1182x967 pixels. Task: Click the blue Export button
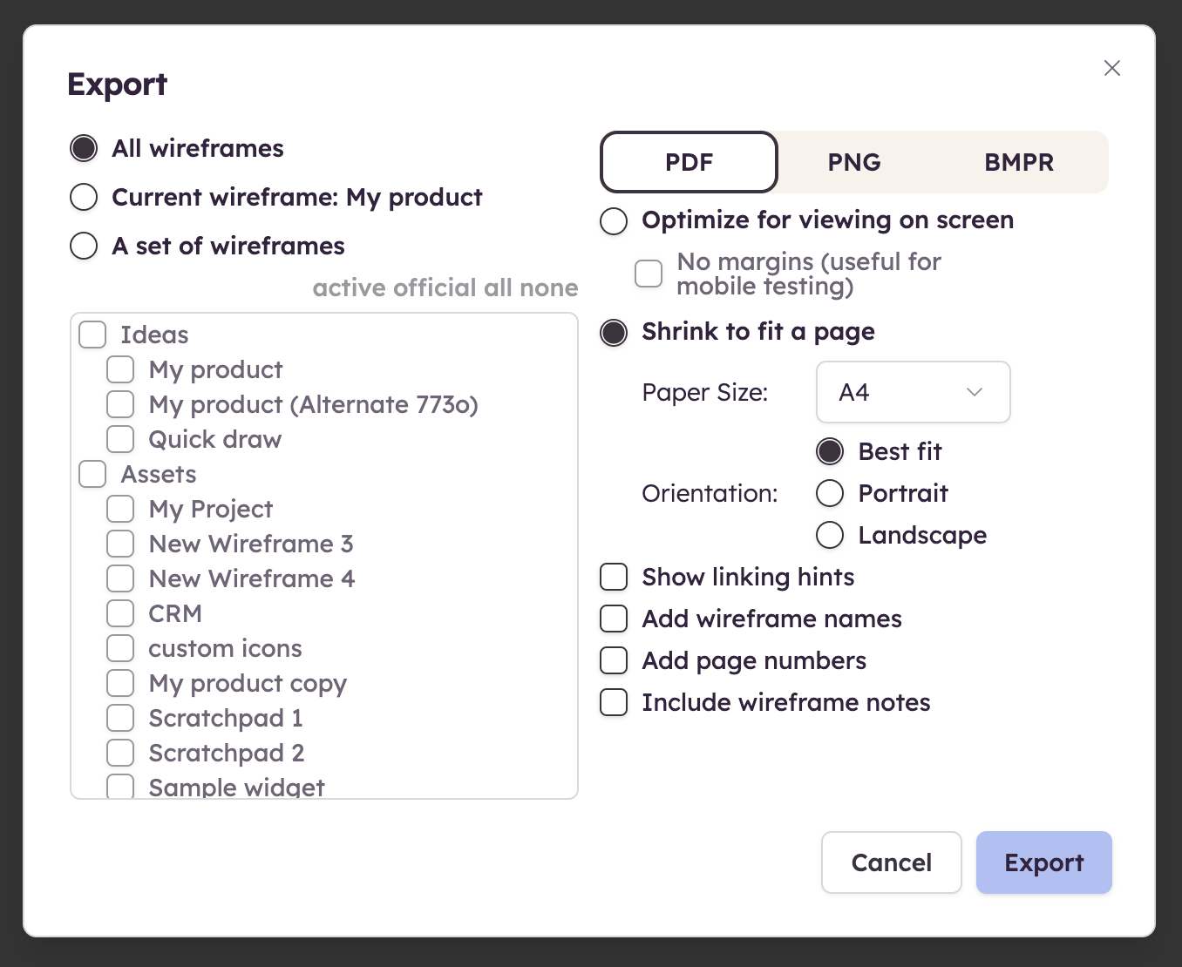(x=1043, y=862)
